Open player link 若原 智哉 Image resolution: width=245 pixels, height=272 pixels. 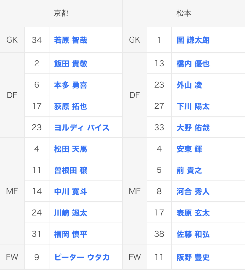[x=70, y=40]
